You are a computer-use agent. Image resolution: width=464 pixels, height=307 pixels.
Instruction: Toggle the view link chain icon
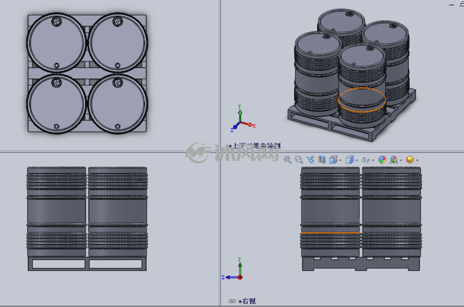(233, 301)
